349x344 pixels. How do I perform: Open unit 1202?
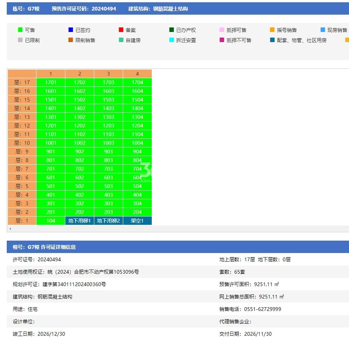80,126
